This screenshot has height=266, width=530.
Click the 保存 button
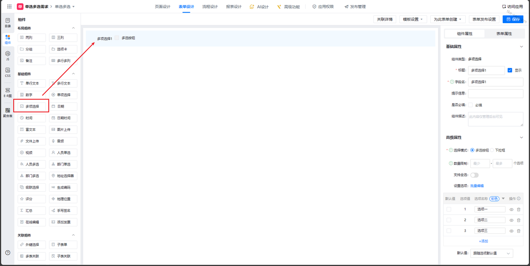(x=513, y=19)
